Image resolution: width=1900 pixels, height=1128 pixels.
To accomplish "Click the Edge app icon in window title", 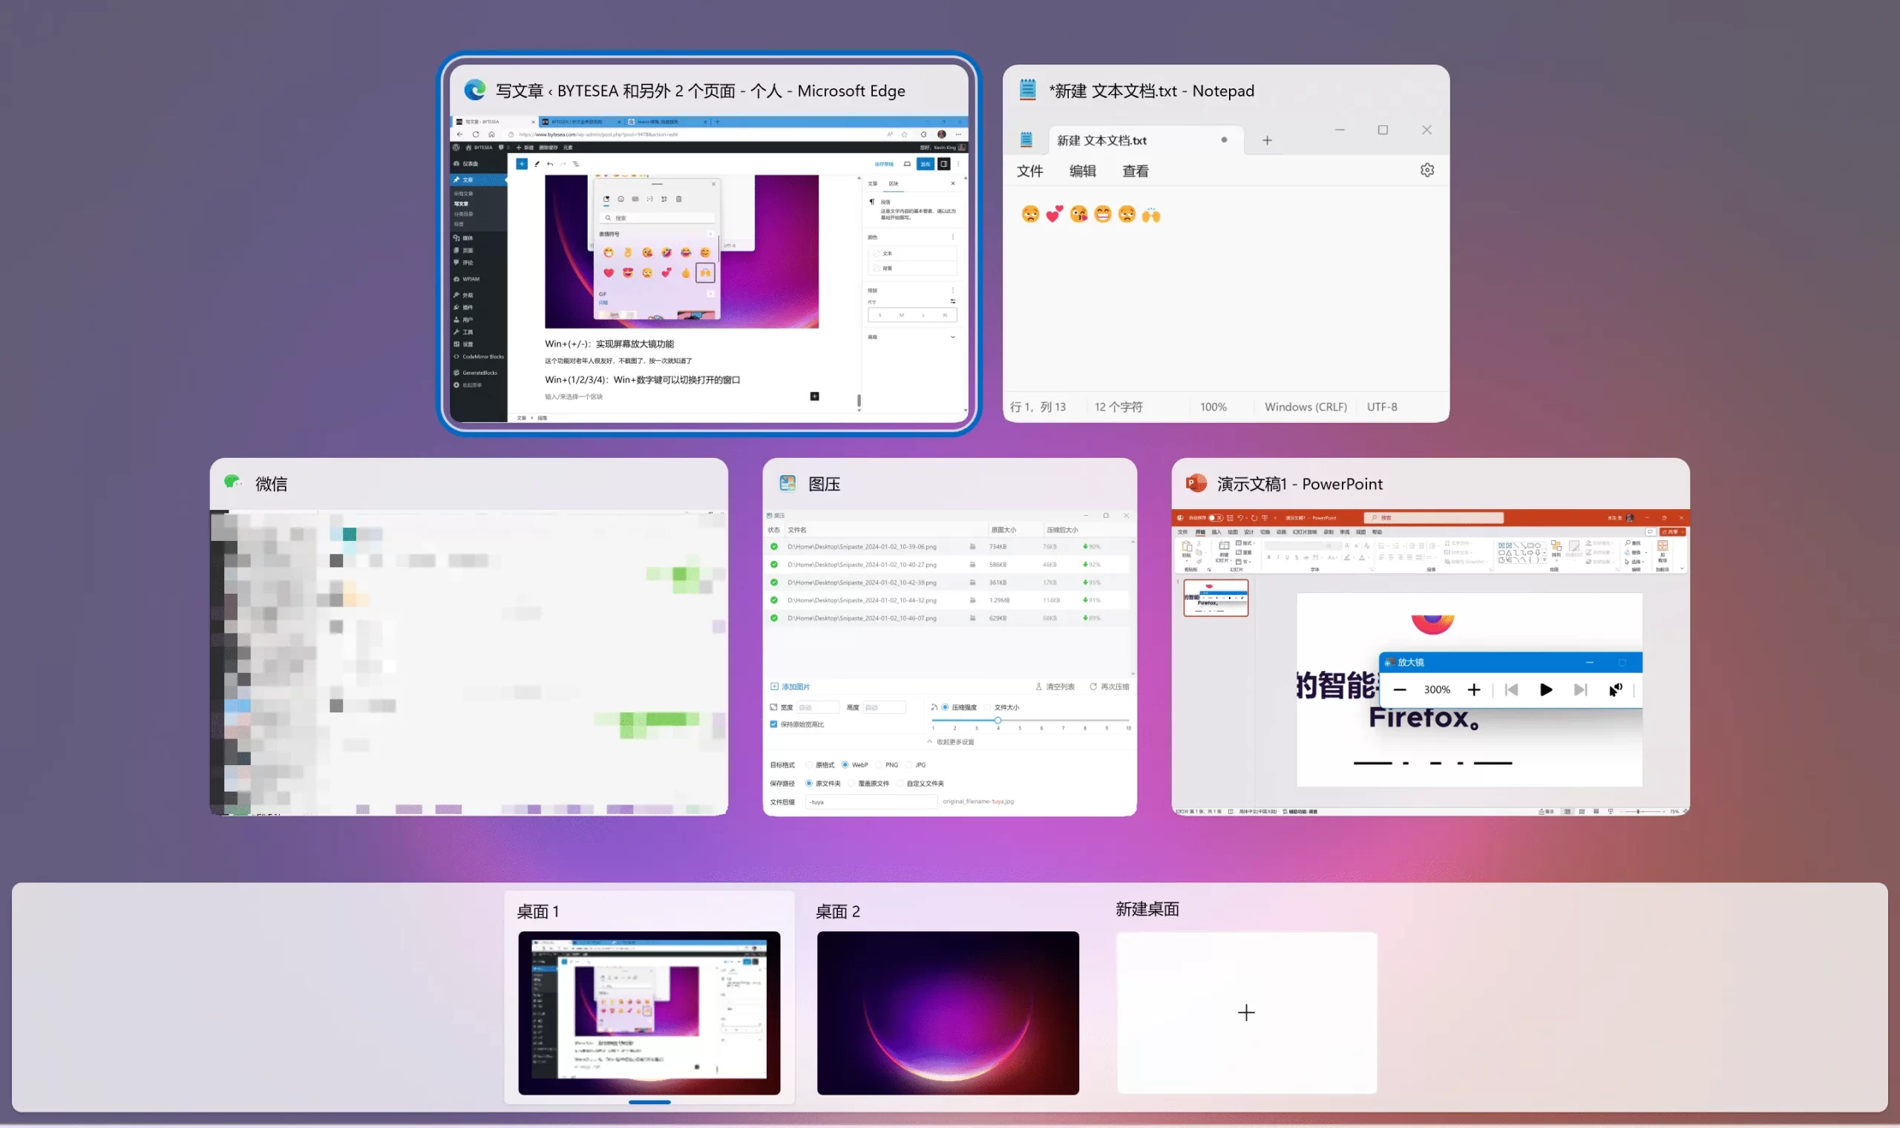I will [x=475, y=91].
